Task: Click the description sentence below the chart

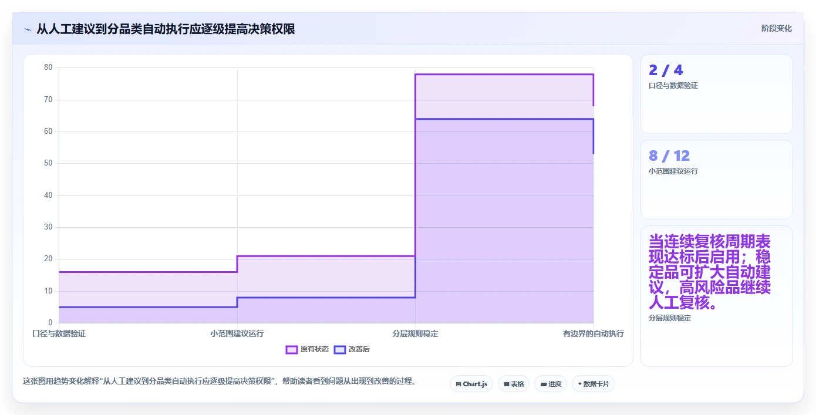Action: [x=219, y=381]
